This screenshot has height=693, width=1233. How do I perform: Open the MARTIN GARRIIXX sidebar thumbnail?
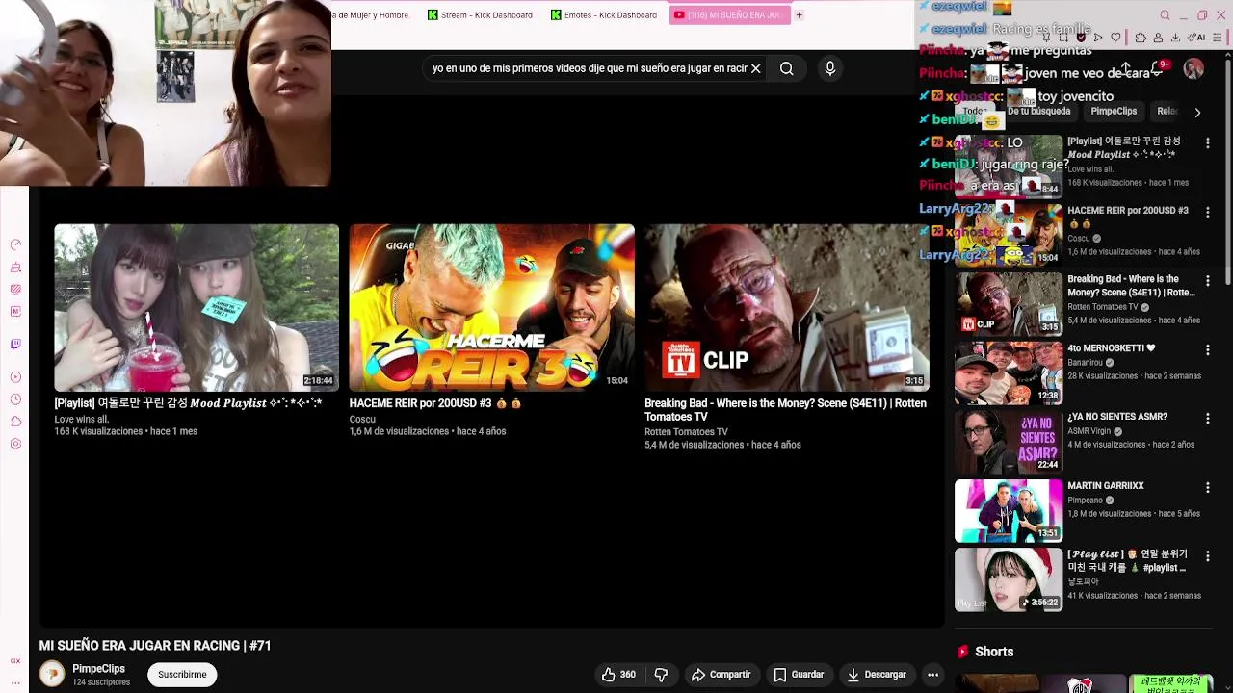1009,511
